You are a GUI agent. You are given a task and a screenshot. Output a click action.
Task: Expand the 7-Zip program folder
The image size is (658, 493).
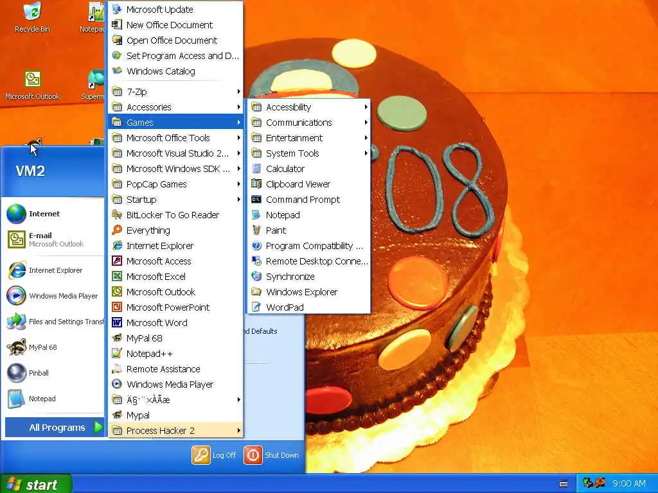(176, 91)
